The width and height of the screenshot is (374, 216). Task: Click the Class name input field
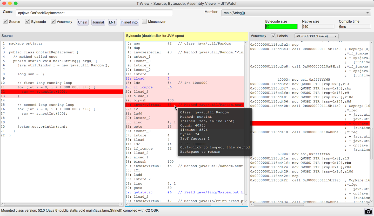click(94, 13)
